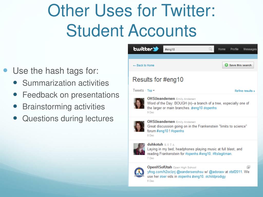Click the 9 Dec timestamp
This screenshot has width=263, height=197.
point(151,112)
